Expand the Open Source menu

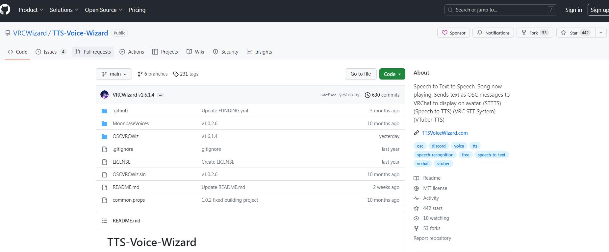[104, 10]
